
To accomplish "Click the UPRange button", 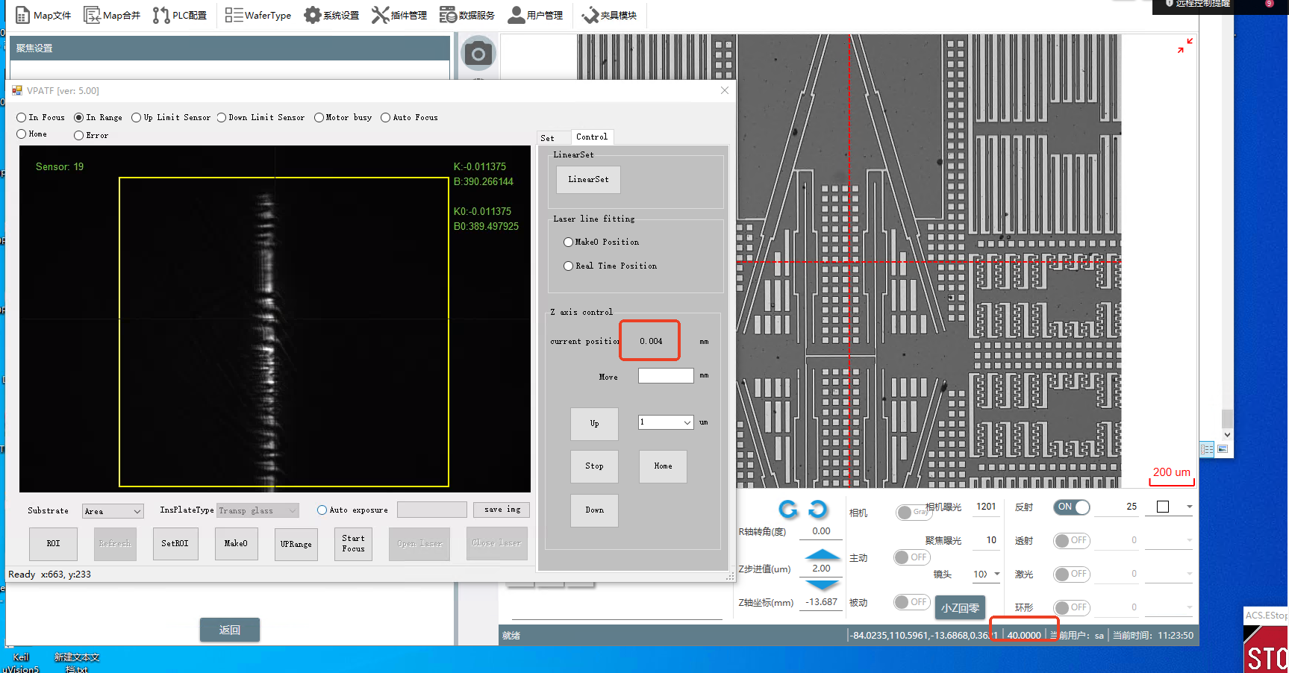I will (296, 544).
